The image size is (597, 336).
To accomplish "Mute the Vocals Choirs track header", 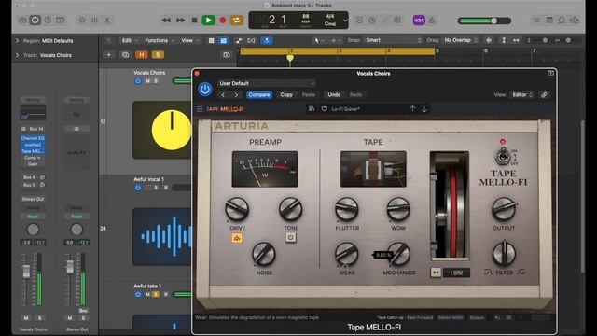I will coord(147,81).
